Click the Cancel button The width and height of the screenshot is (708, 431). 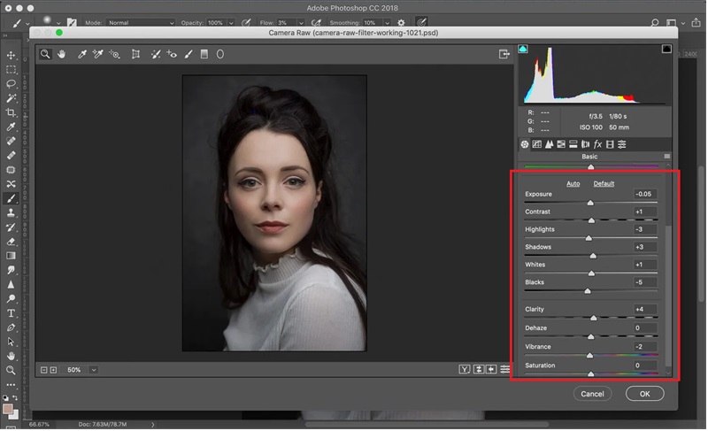click(x=592, y=394)
